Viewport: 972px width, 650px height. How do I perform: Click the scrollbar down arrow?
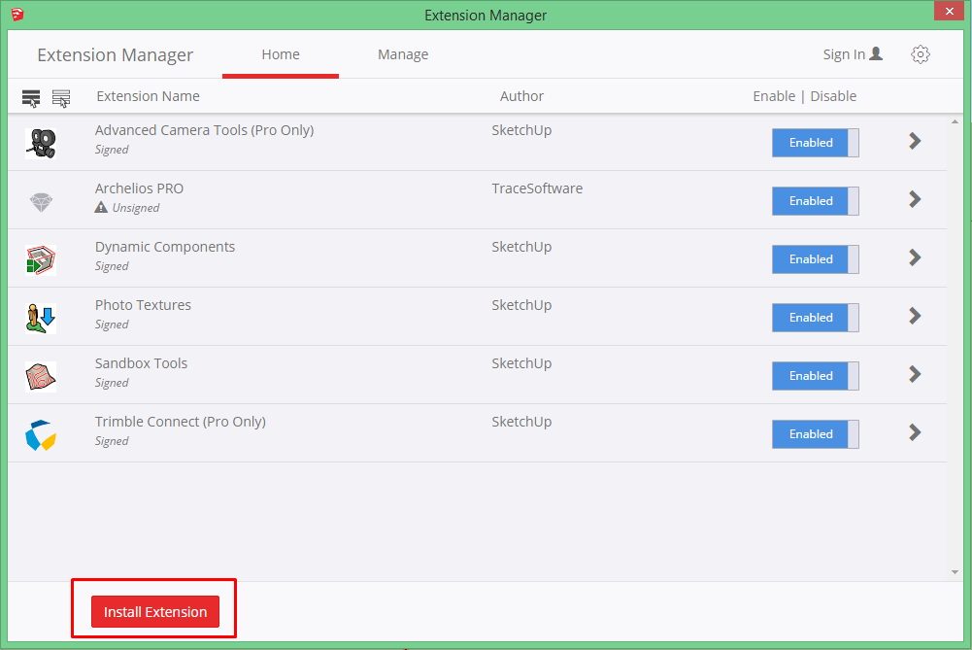pyautogui.click(x=955, y=572)
